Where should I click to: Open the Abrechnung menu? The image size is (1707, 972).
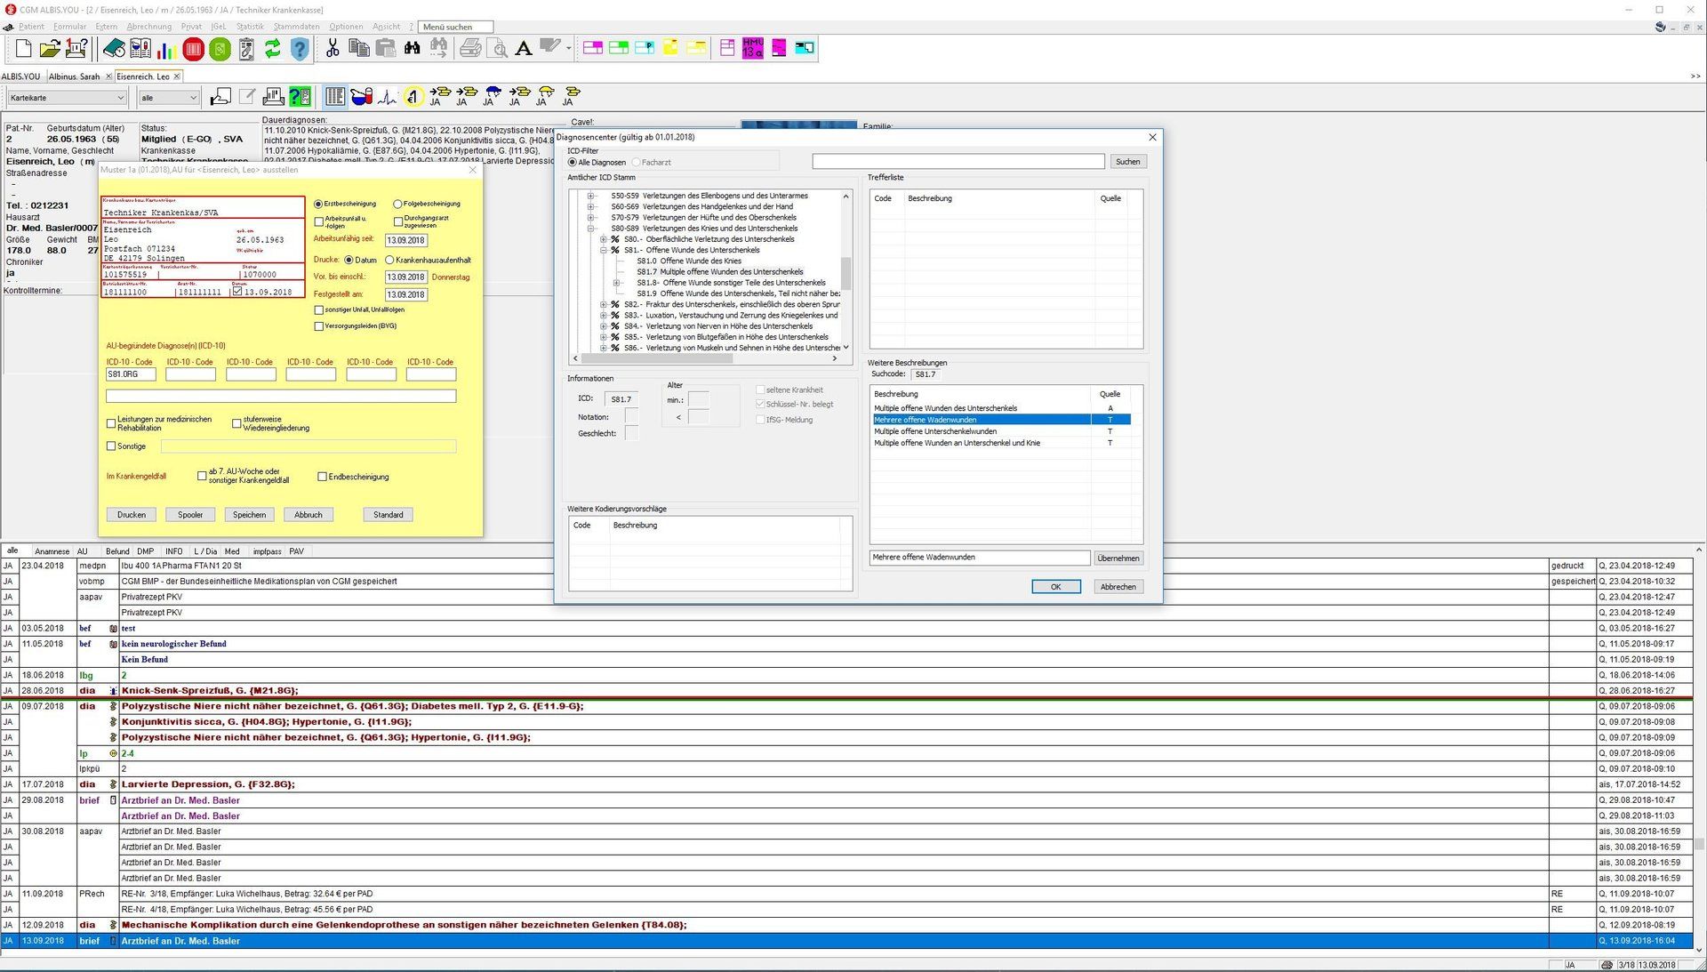click(148, 27)
